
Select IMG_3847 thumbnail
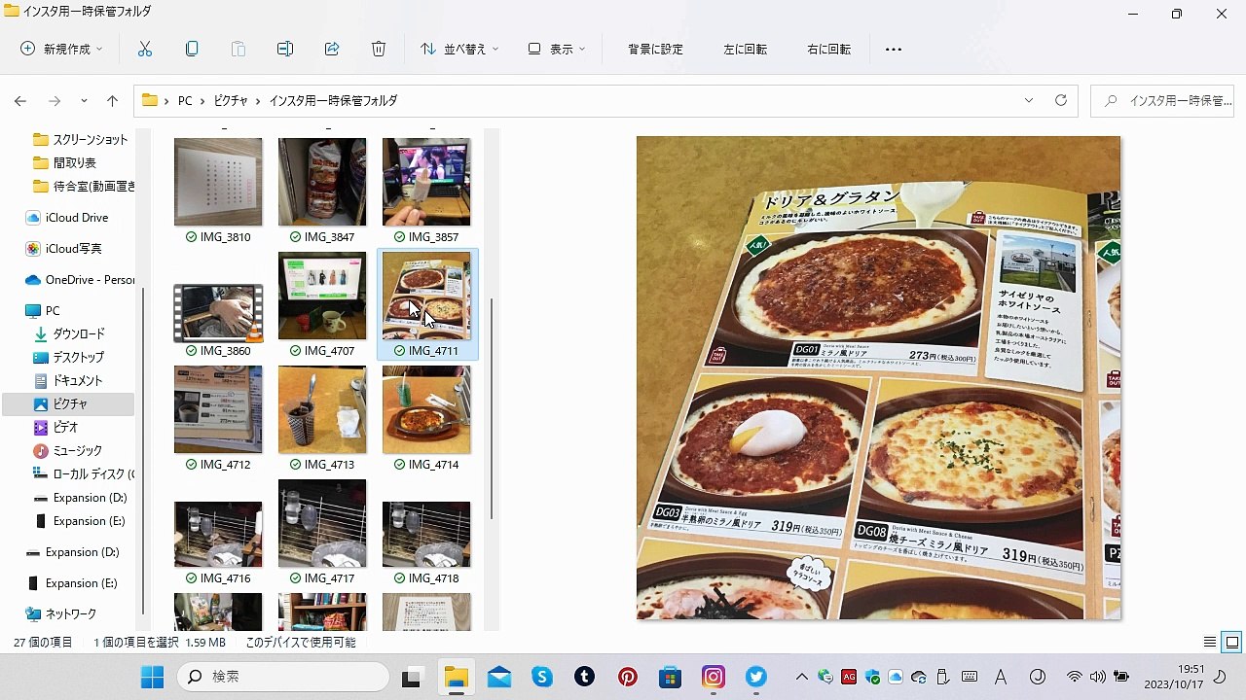(322, 182)
